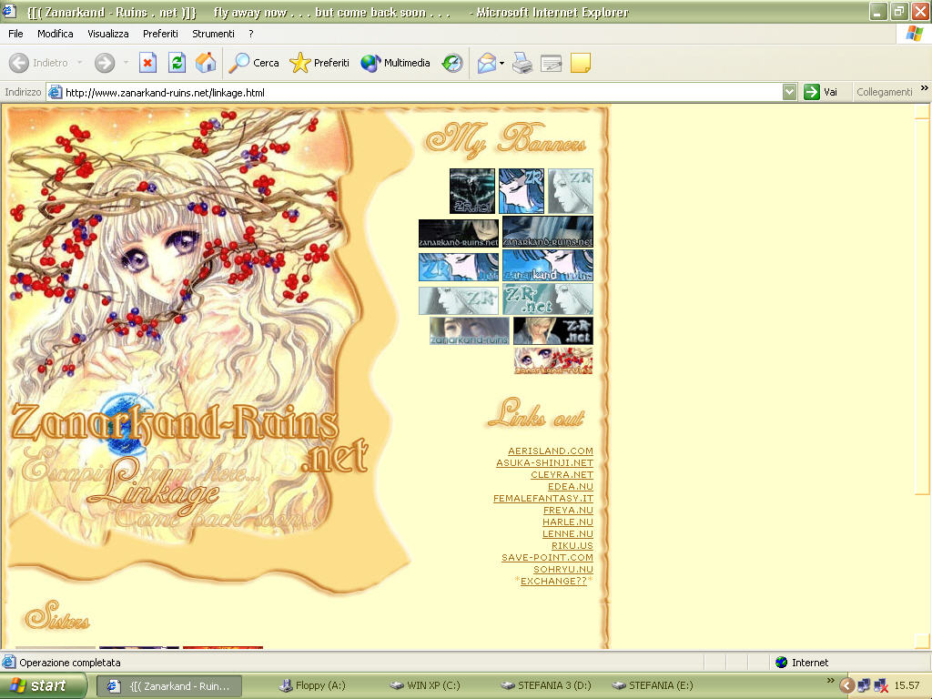Stop loading with the red X icon
Viewport: 932px width, 699px height.
[x=147, y=63]
